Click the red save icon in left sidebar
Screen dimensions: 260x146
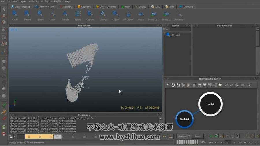tap(4, 134)
